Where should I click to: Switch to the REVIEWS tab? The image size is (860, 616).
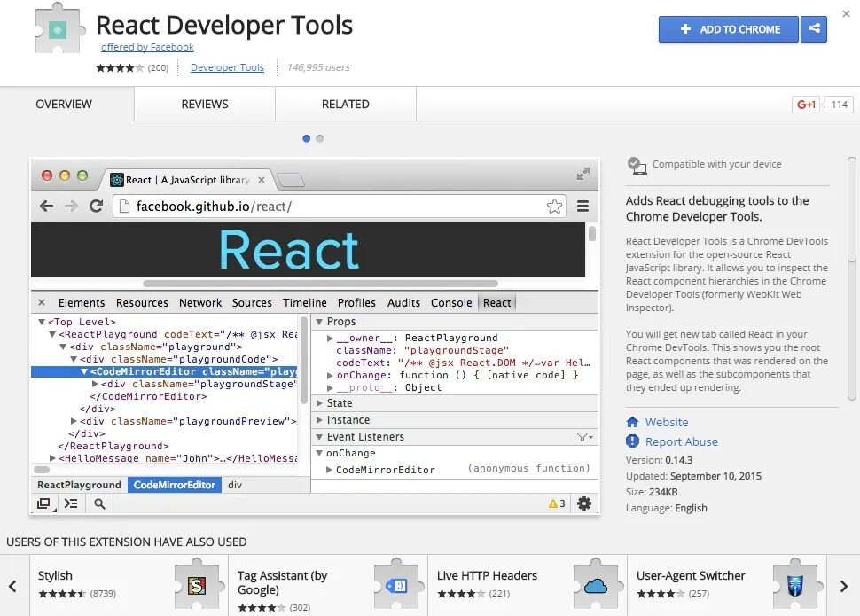tap(205, 105)
